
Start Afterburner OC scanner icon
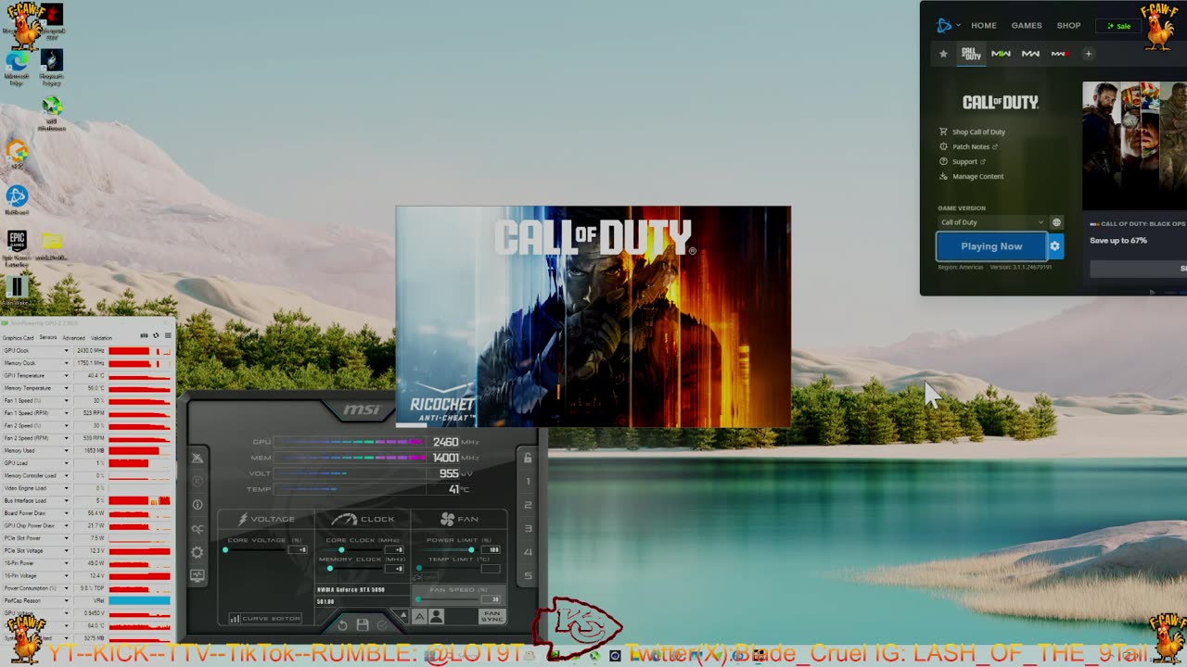click(x=198, y=529)
